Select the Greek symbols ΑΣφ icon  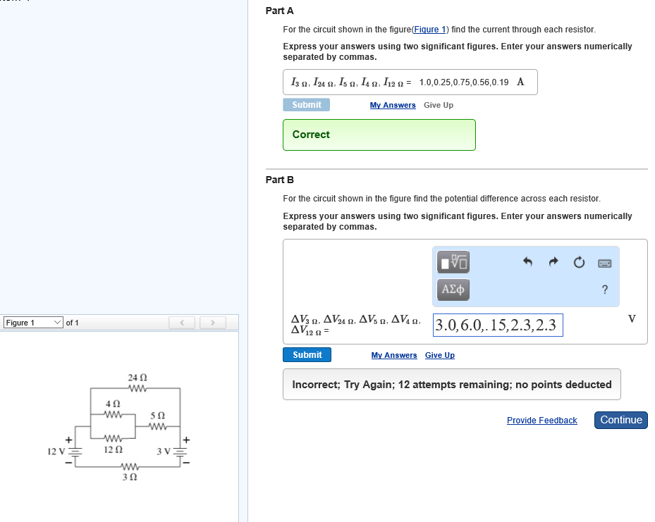pos(453,290)
